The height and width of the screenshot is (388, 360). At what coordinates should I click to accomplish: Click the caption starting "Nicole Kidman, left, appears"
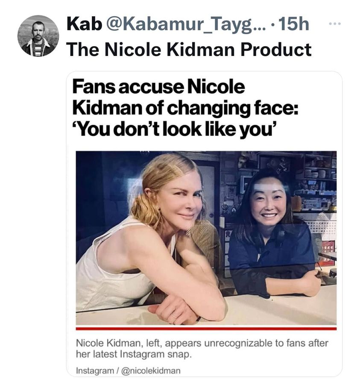click(202, 343)
